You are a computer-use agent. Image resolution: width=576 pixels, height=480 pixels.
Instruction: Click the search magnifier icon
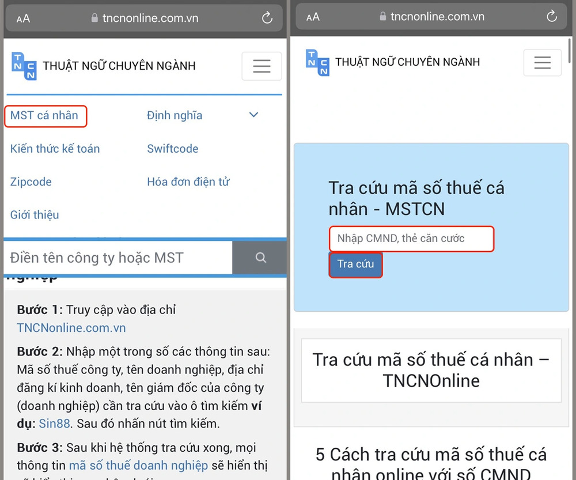click(260, 258)
